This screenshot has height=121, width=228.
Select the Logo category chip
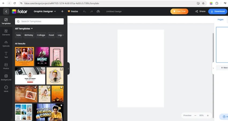coord(60,35)
